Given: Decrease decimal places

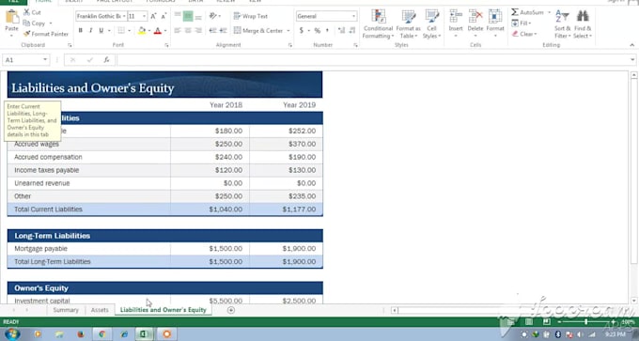Looking at the screenshot, I should (352, 31).
